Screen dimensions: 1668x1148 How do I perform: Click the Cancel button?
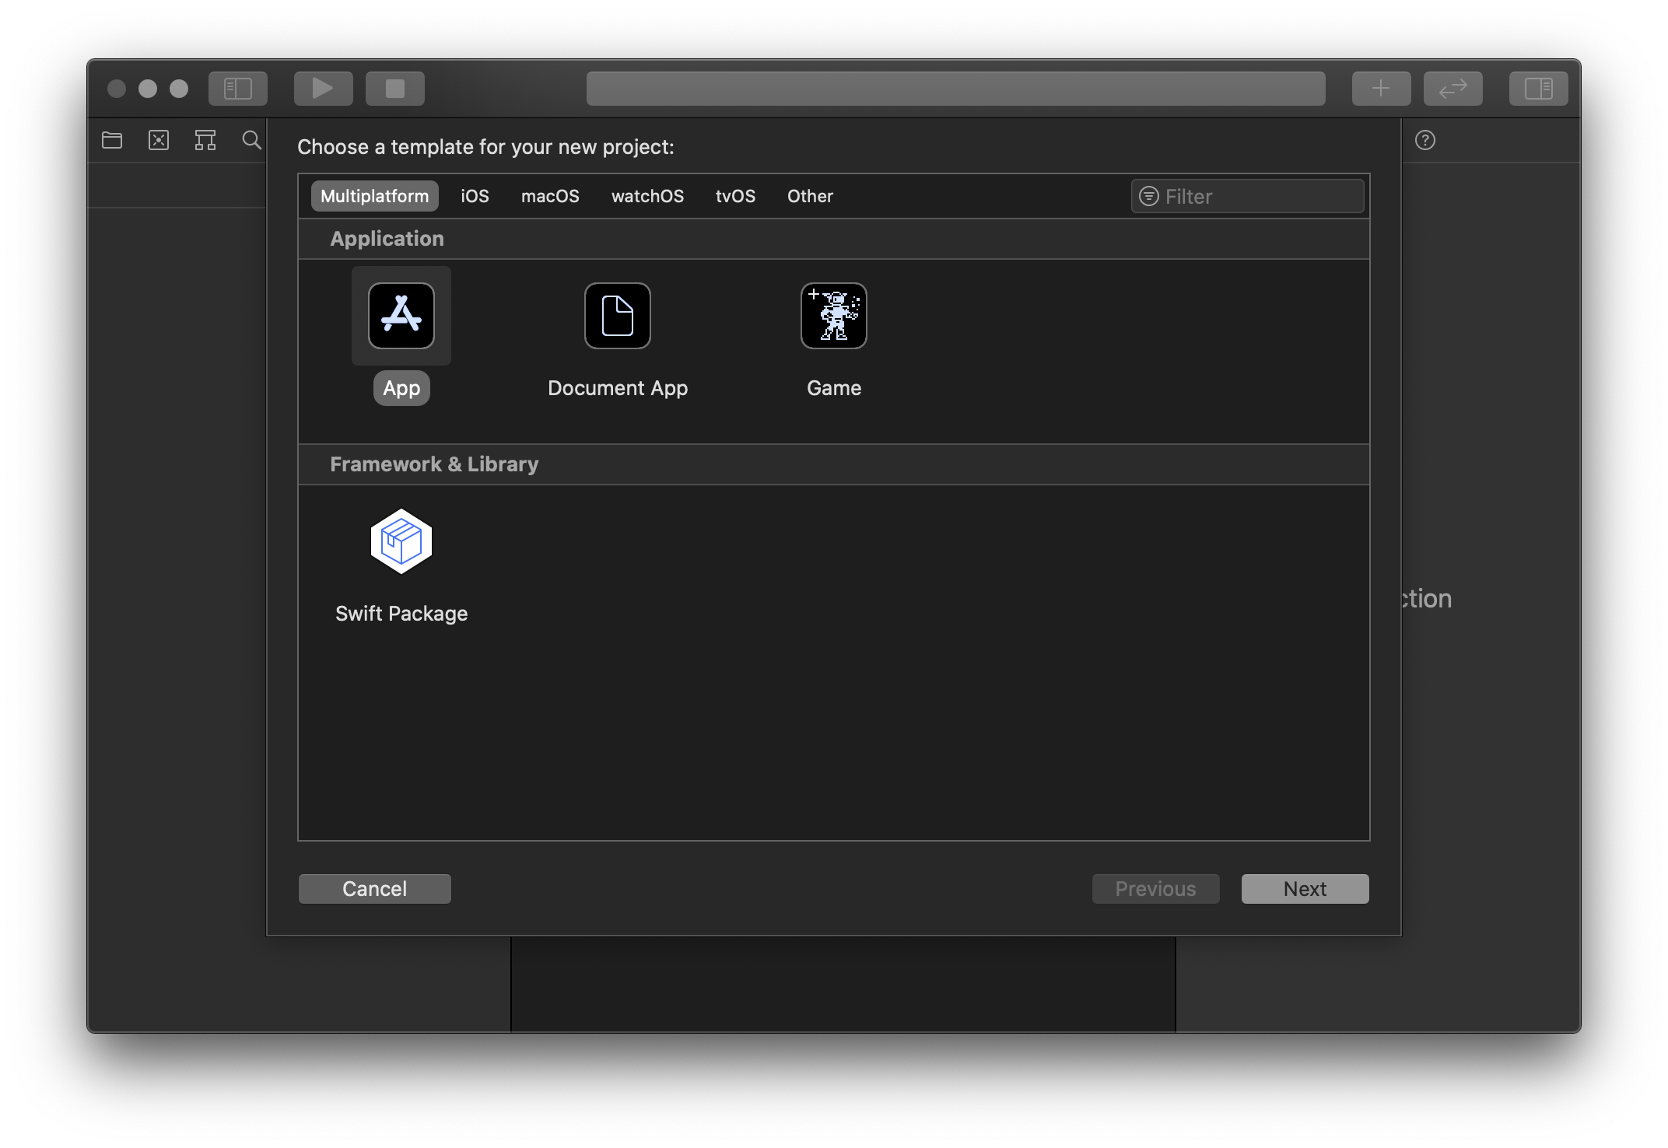tap(375, 888)
